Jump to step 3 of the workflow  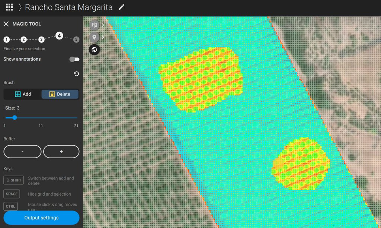[41, 39]
